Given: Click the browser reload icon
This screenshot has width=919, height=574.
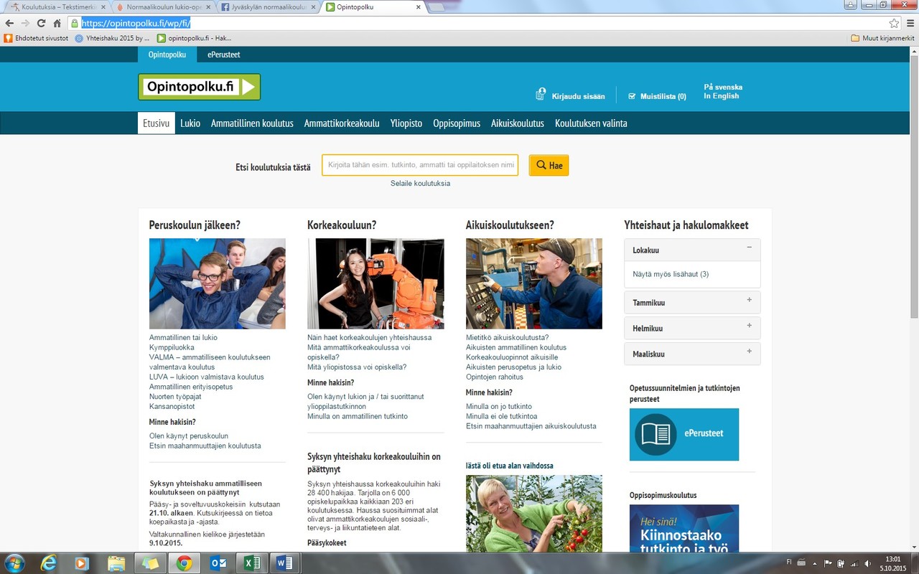Looking at the screenshot, I should pos(42,23).
